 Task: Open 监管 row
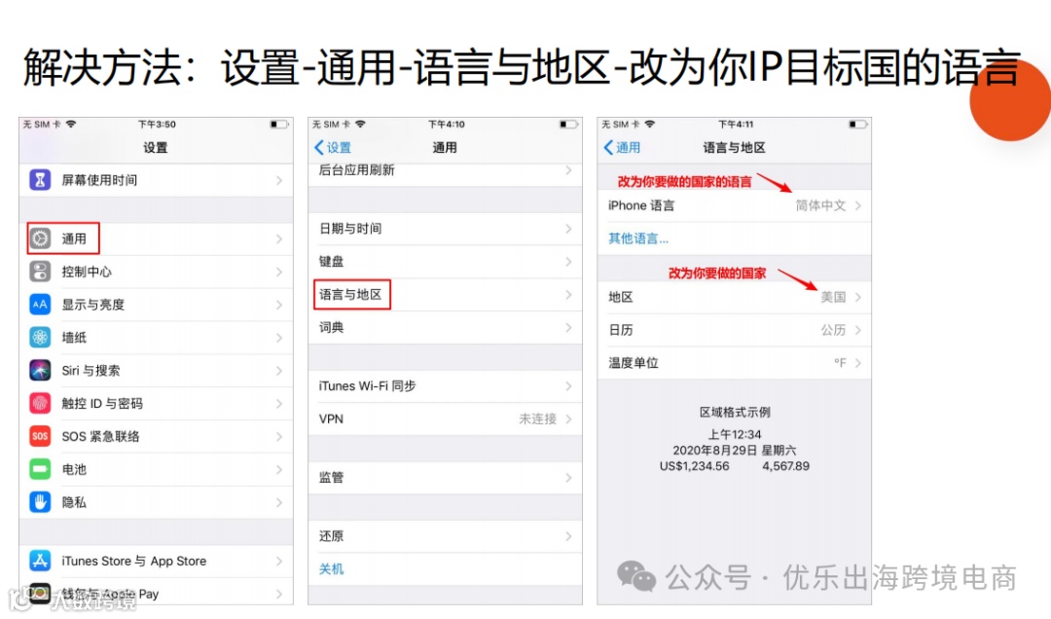(445, 478)
